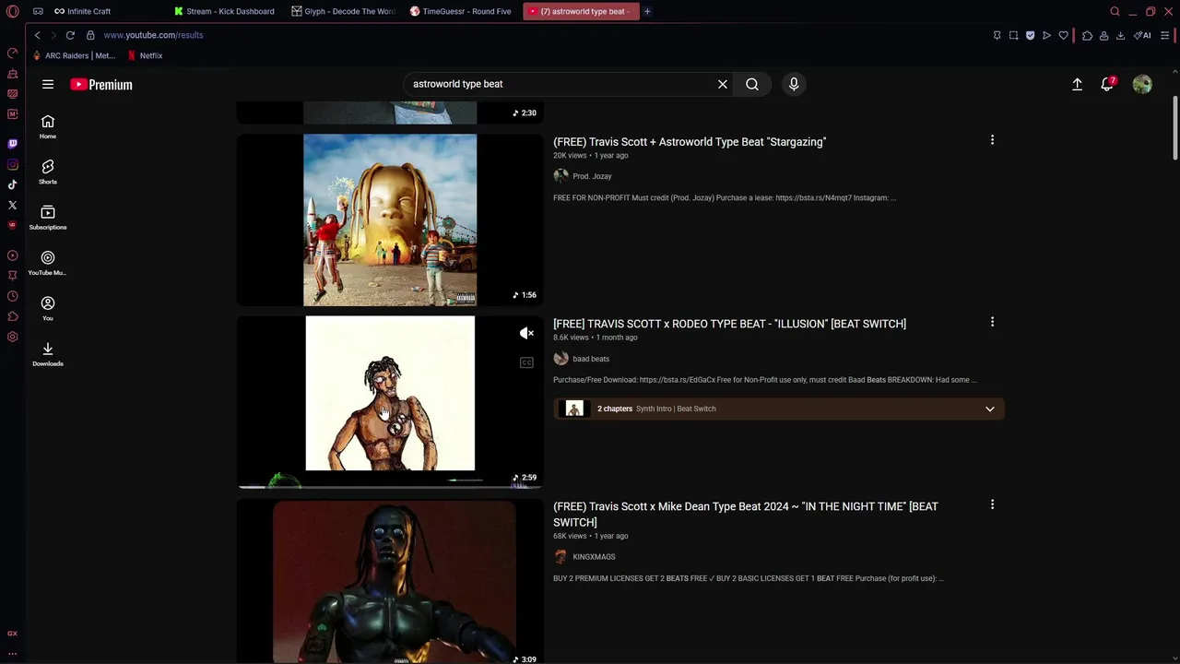Visit the Prod. Jozay channel
The image size is (1180, 664).
tap(592, 176)
